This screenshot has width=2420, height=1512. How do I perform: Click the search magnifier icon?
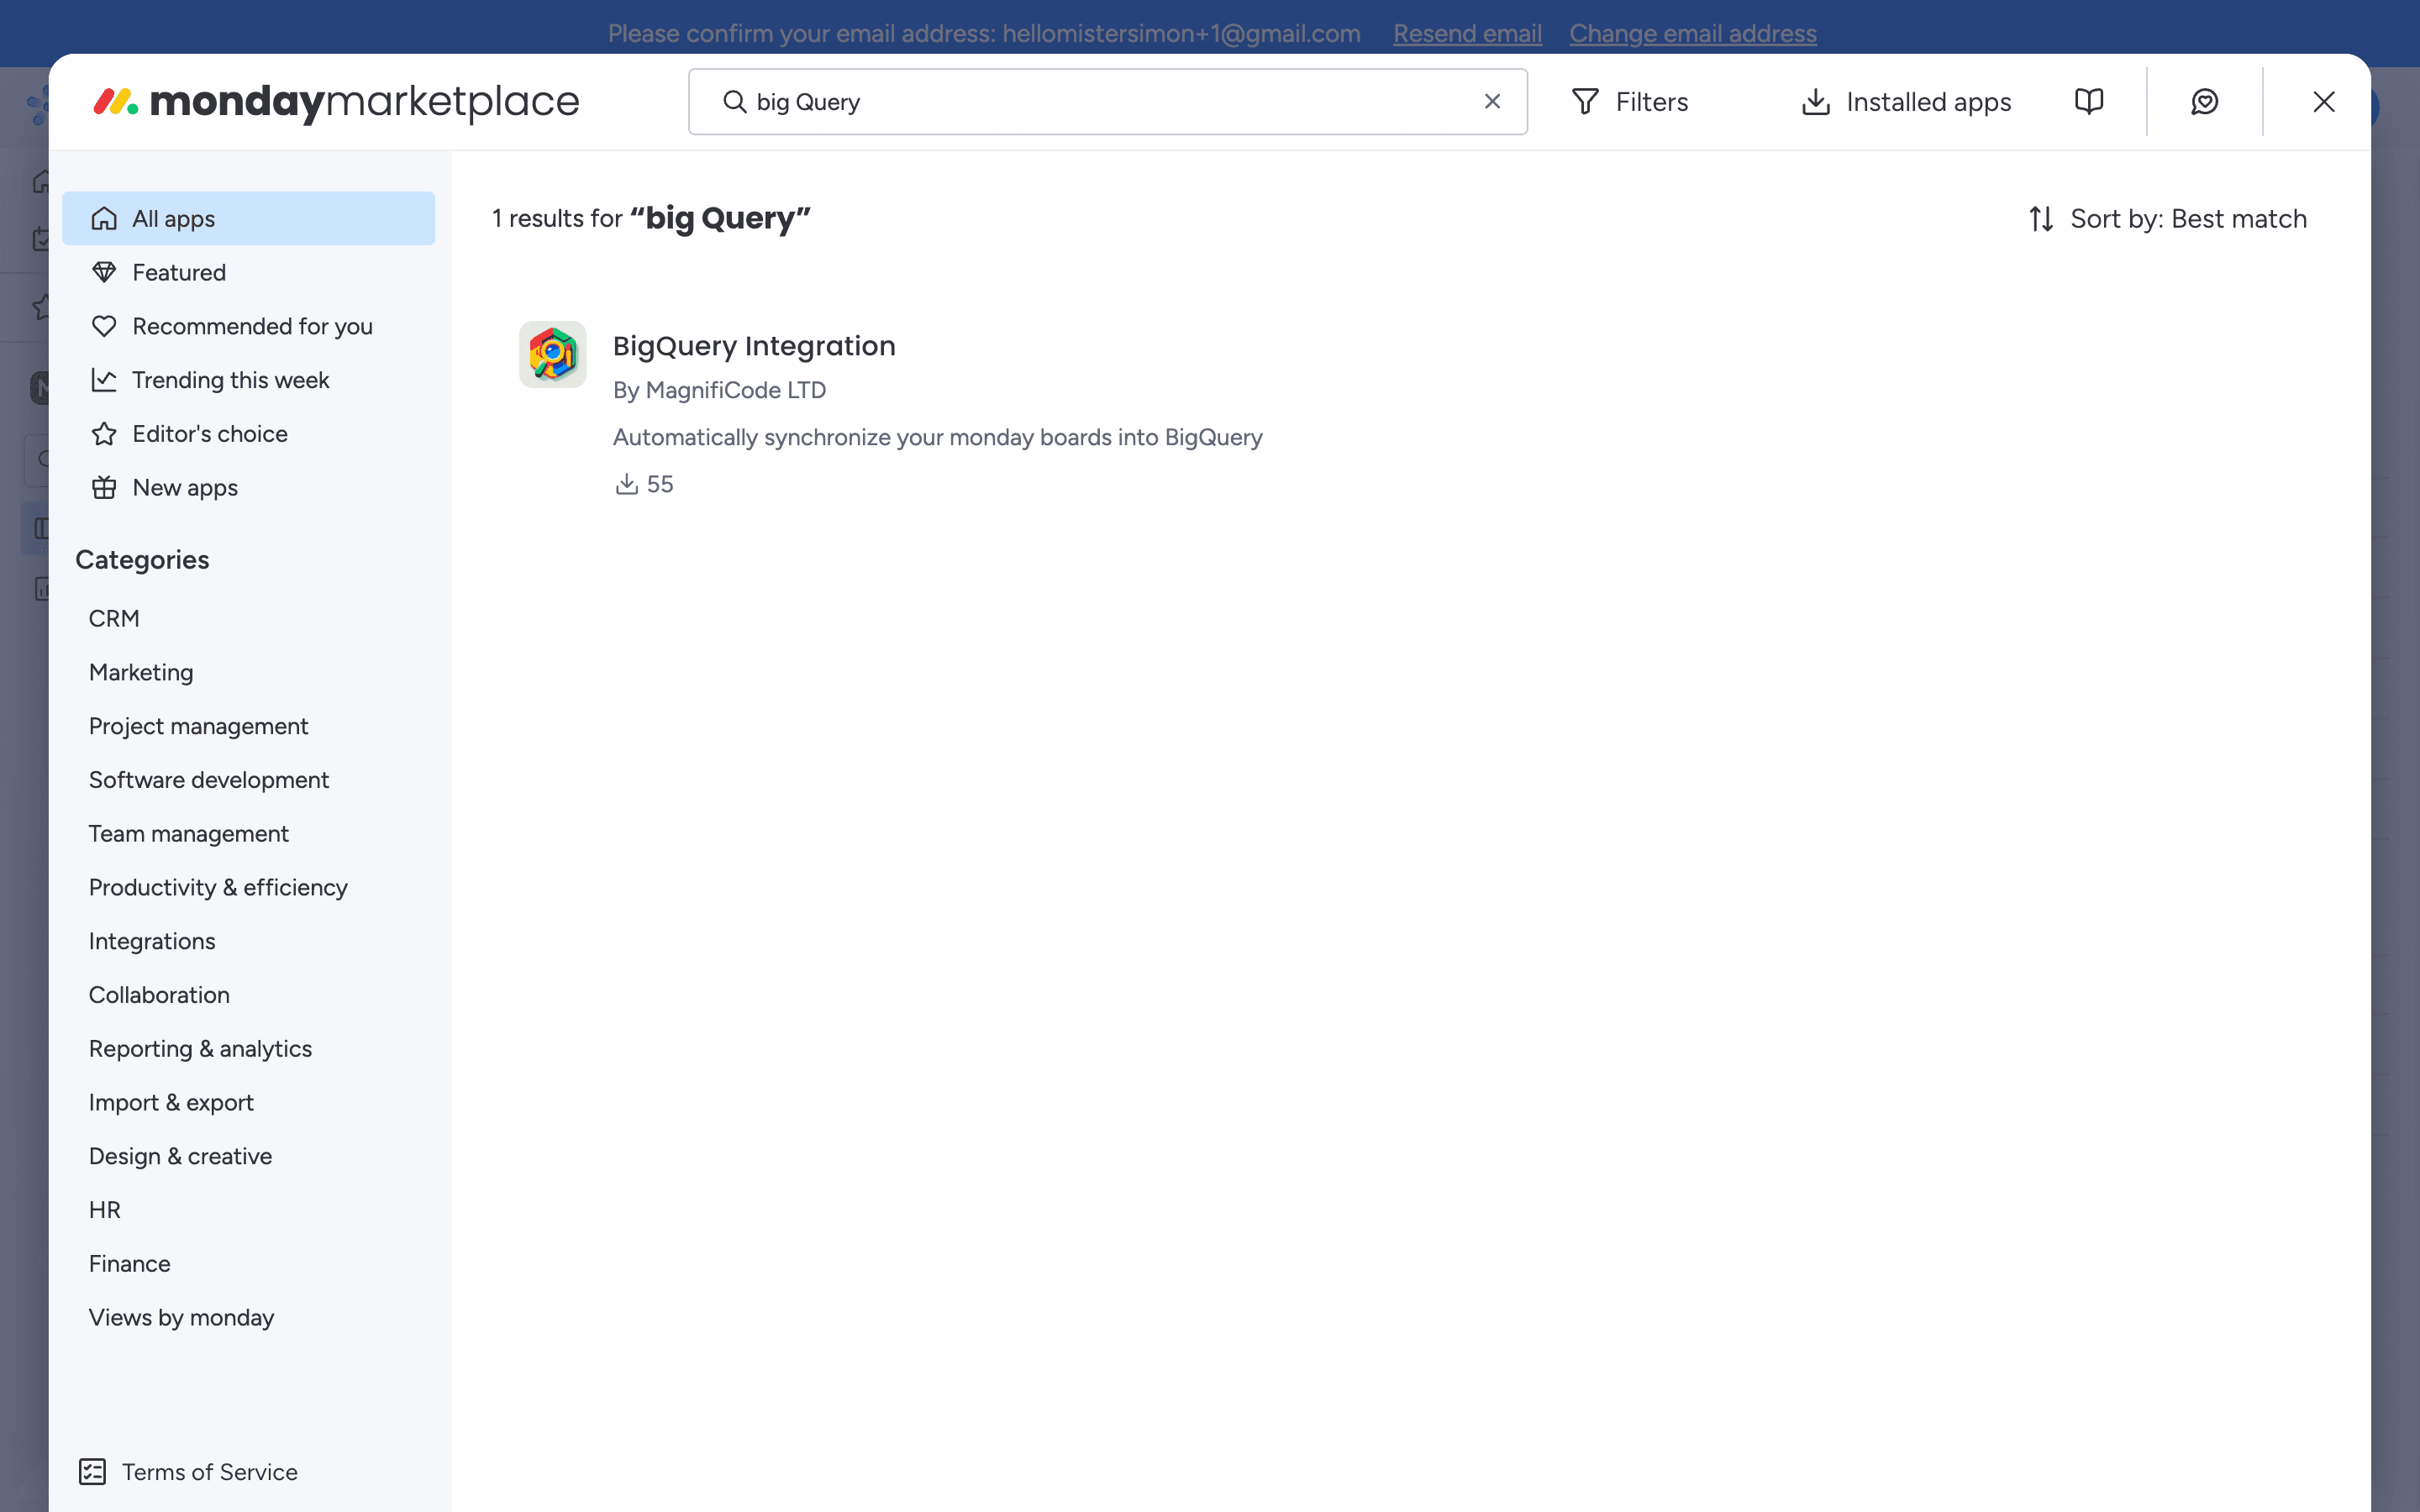click(x=735, y=102)
